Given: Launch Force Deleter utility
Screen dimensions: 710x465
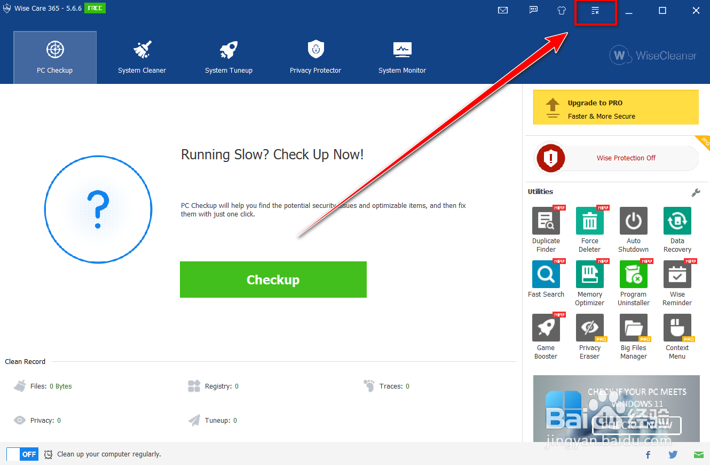Looking at the screenshot, I should 590,230.
